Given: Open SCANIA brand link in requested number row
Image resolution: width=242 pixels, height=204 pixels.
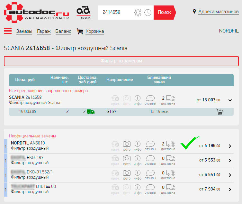Looking at the screenshot, I should [17, 97].
